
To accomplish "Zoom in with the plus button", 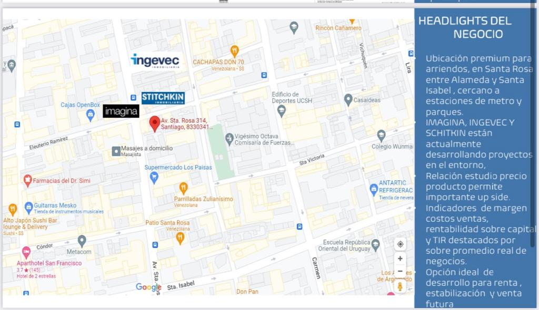I will [400, 259].
